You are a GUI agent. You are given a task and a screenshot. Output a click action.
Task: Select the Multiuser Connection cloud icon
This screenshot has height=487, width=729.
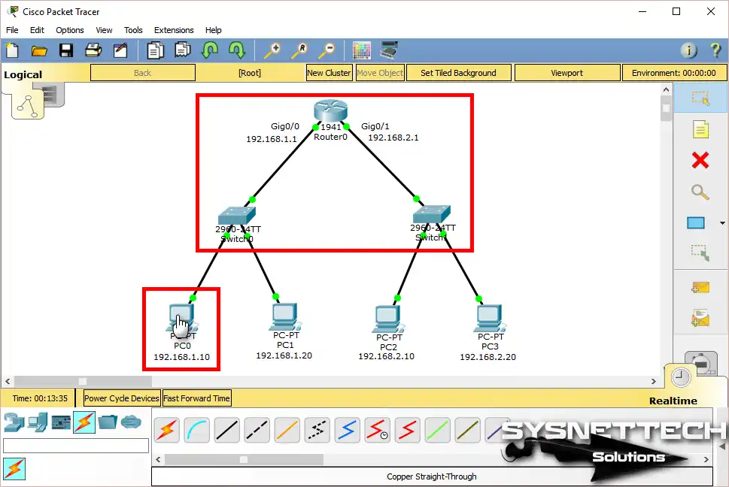131,422
